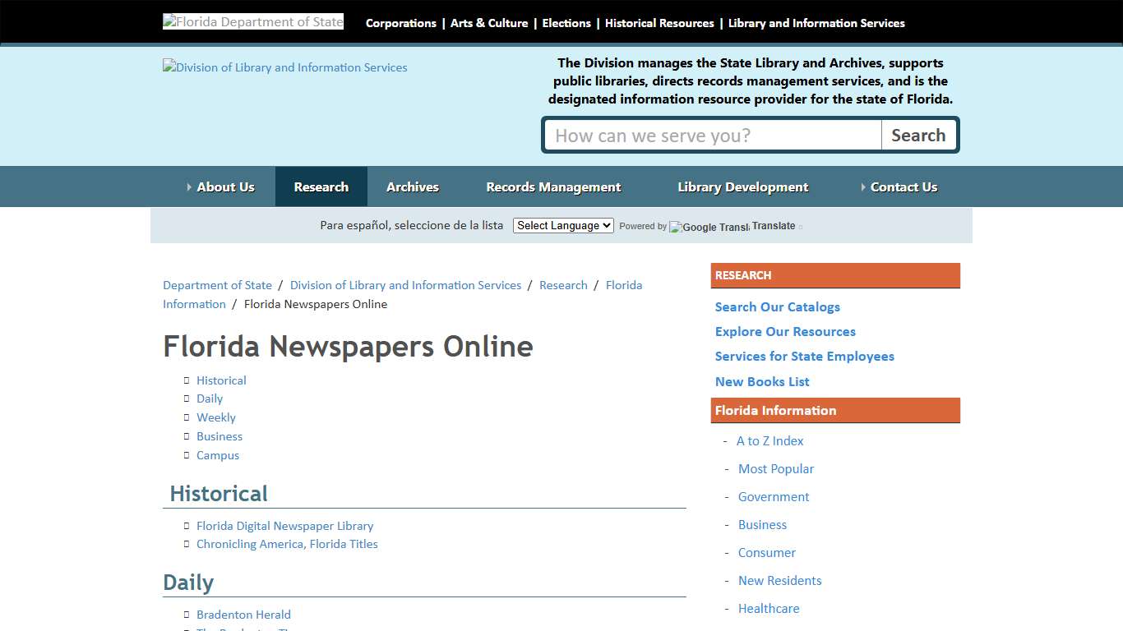This screenshot has width=1123, height=631.
Task: Click the Search button
Action: pos(919,135)
